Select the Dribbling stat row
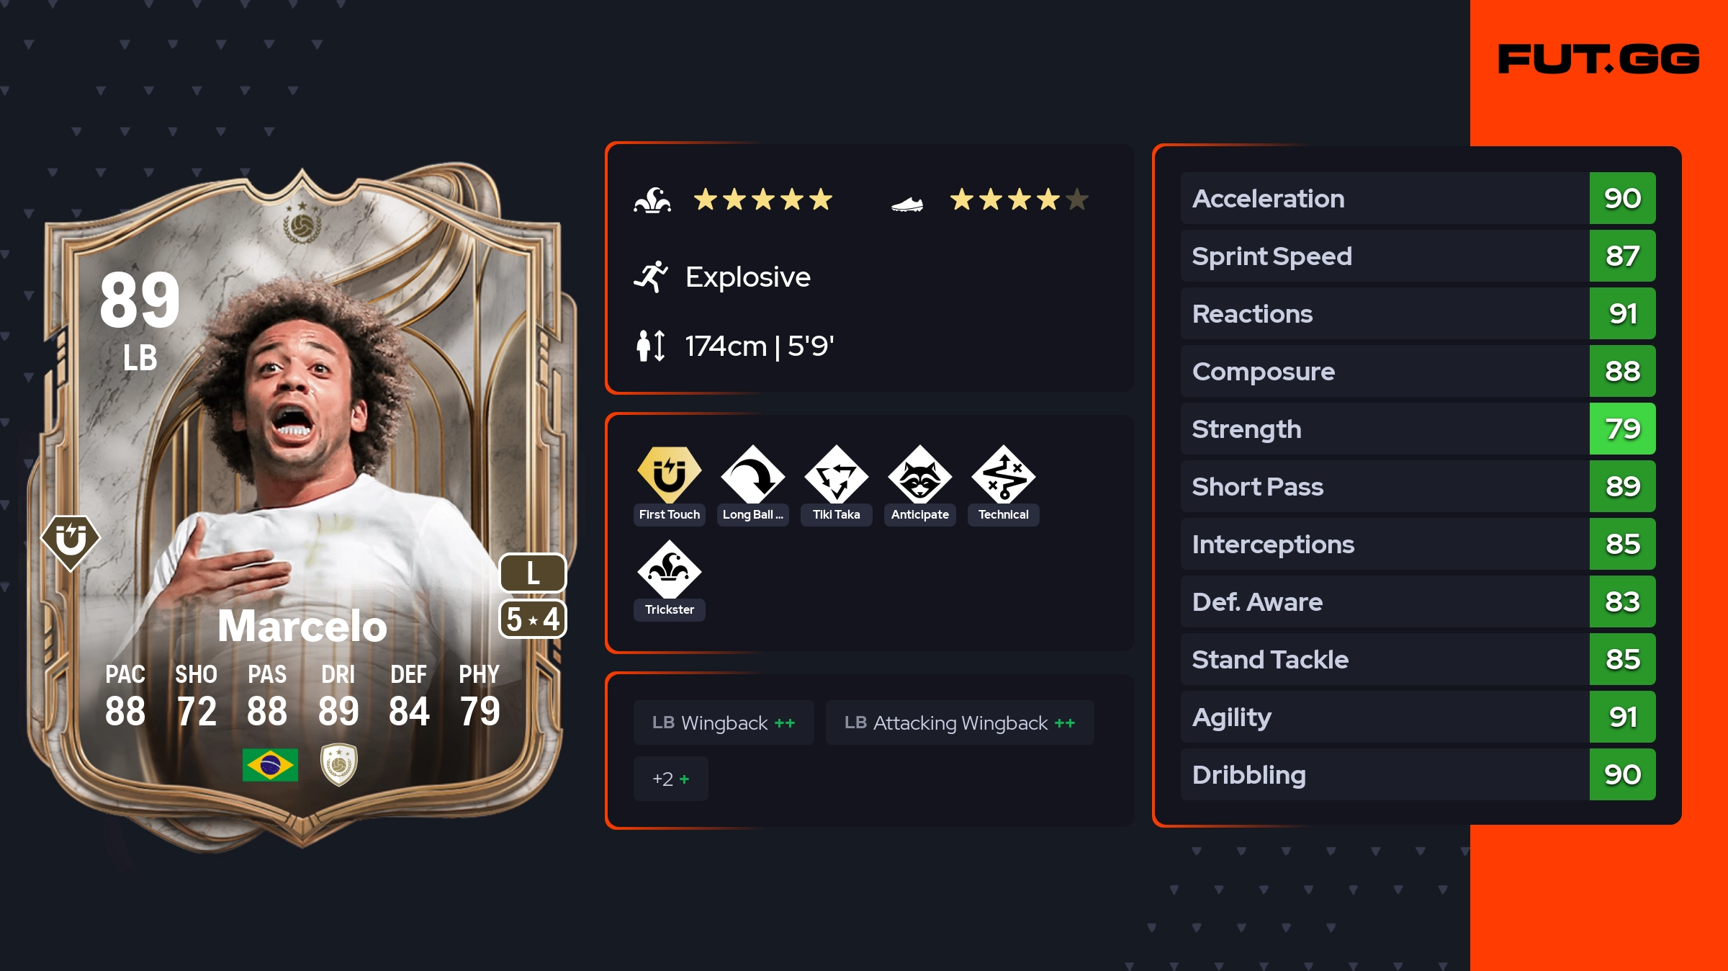Image resolution: width=1728 pixels, height=971 pixels. pos(1418,774)
